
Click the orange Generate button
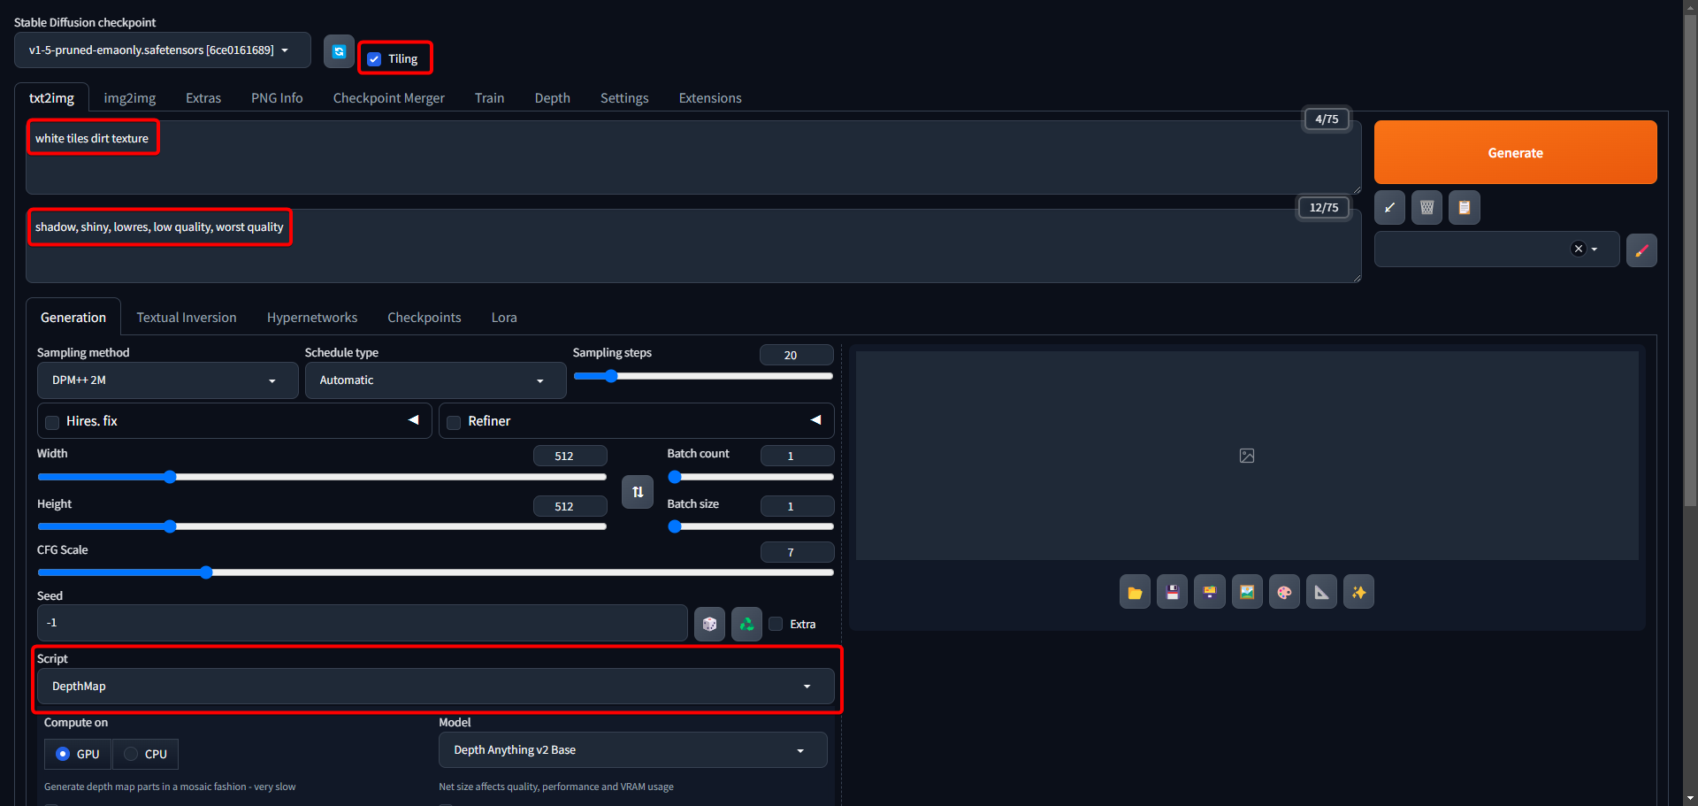pos(1515,152)
